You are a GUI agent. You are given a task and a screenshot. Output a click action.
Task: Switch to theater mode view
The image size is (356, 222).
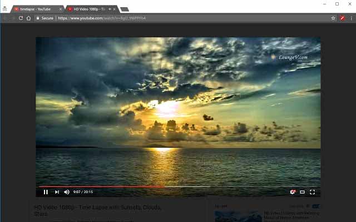pos(303,192)
